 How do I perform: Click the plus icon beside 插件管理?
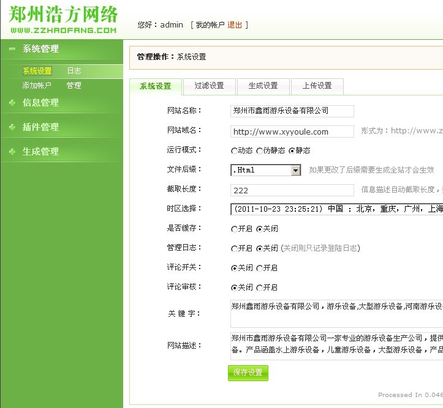(x=12, y=127)
